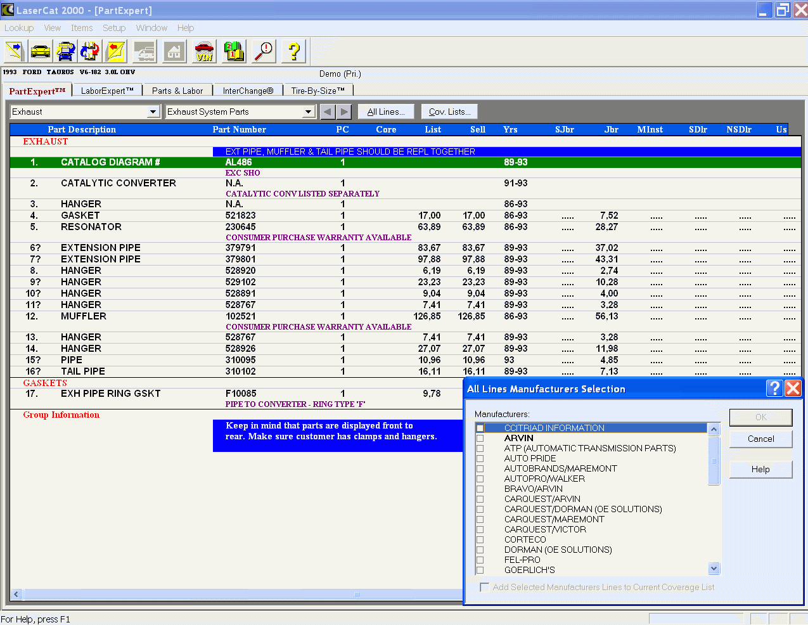
Task: Click the manufacturers list scroll up arrow
Action: (x=714, y=429)
